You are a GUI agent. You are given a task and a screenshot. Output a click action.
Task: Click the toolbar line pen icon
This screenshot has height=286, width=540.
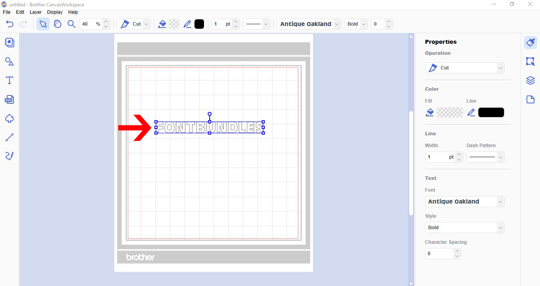pos(187,24)
